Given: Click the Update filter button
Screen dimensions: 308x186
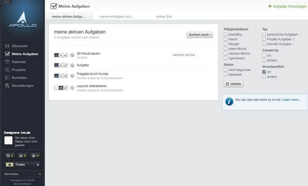Looking at the screenshot, I should 233,84.
